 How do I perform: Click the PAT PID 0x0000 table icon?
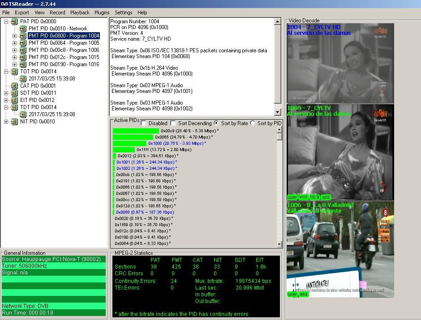(14, 21)
